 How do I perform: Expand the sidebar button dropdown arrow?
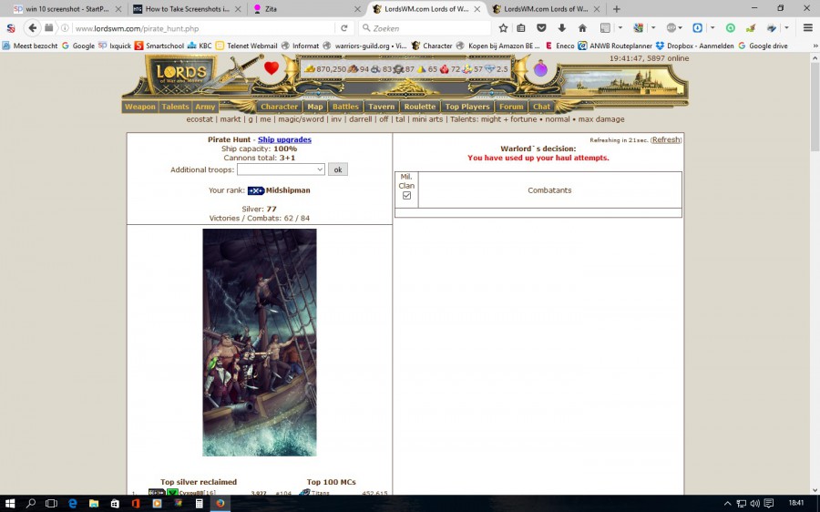pos(620,28)
